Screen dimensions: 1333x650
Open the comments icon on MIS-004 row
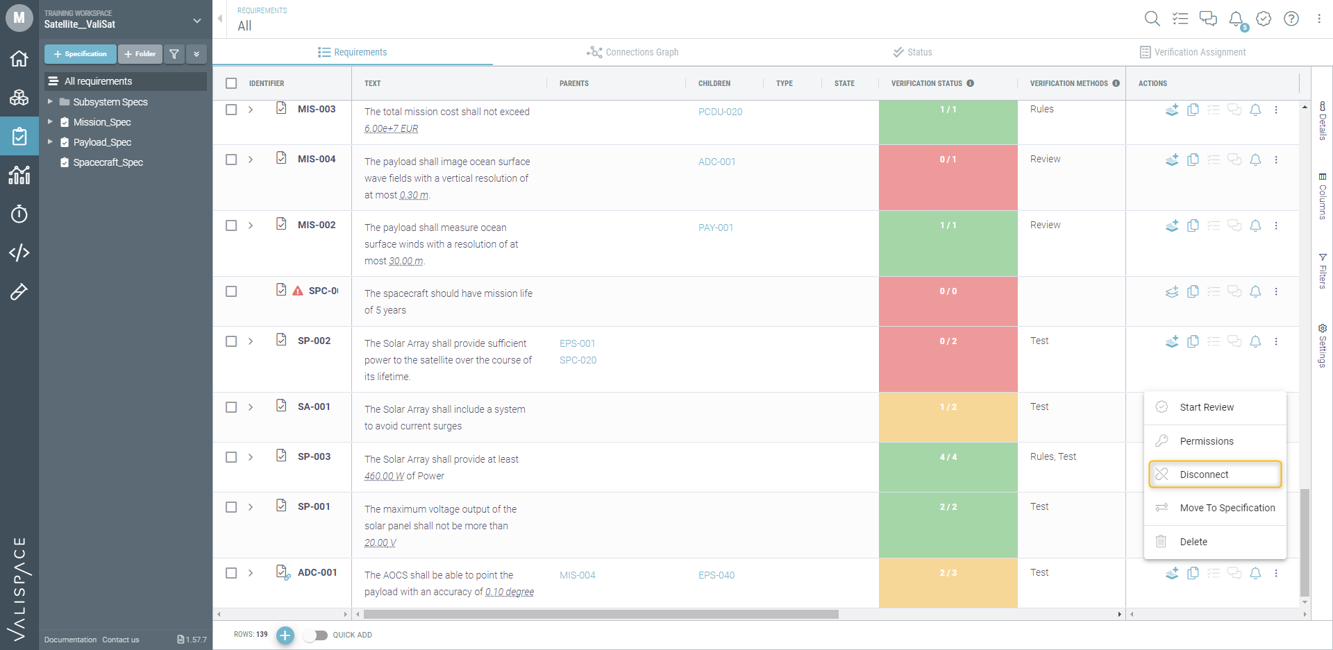1234,160
